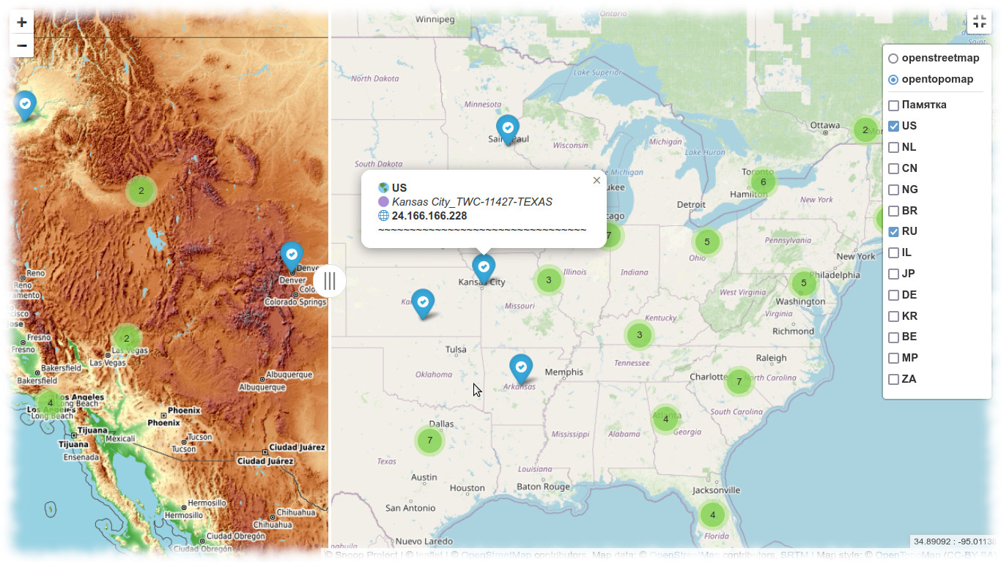Enable the IL layer checkbox

click(893, 252)
